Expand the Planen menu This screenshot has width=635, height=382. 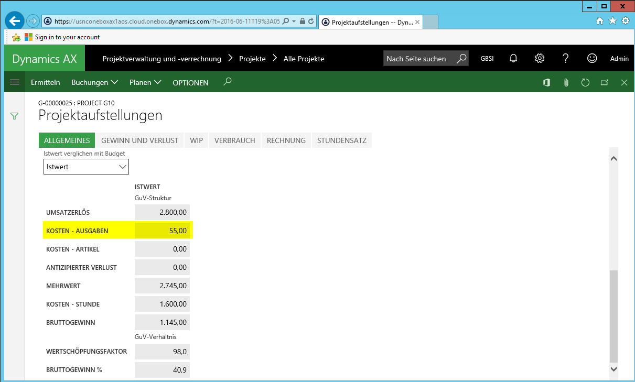(x=145, y=82)
